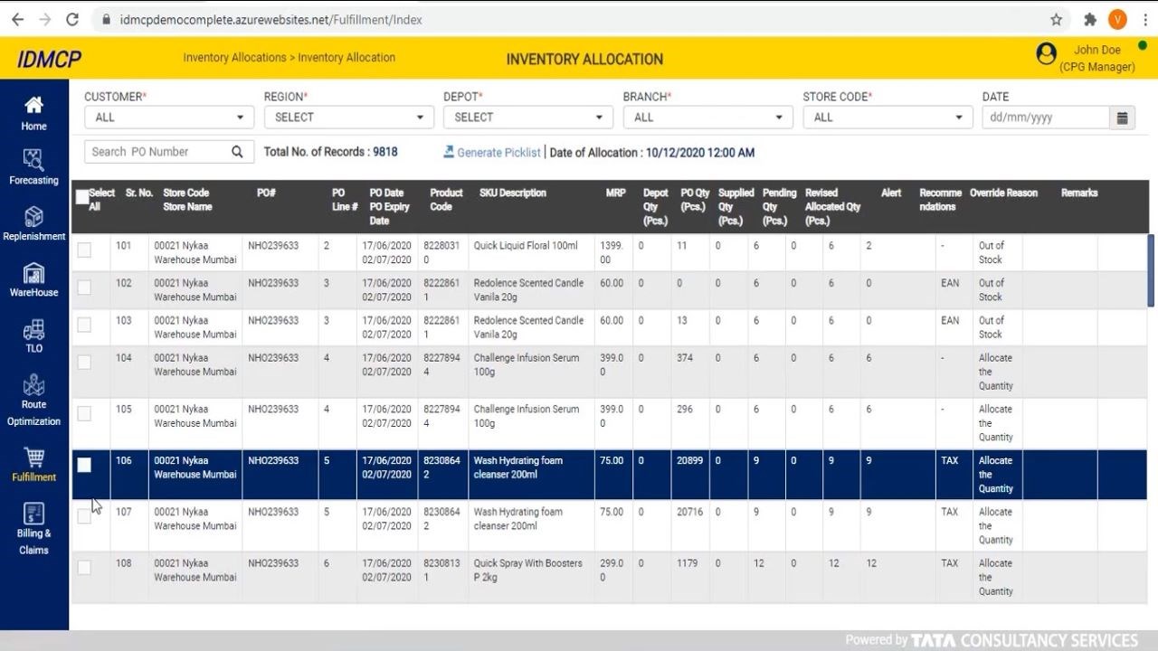Click the Remarks column header

tap(1079, 193)
